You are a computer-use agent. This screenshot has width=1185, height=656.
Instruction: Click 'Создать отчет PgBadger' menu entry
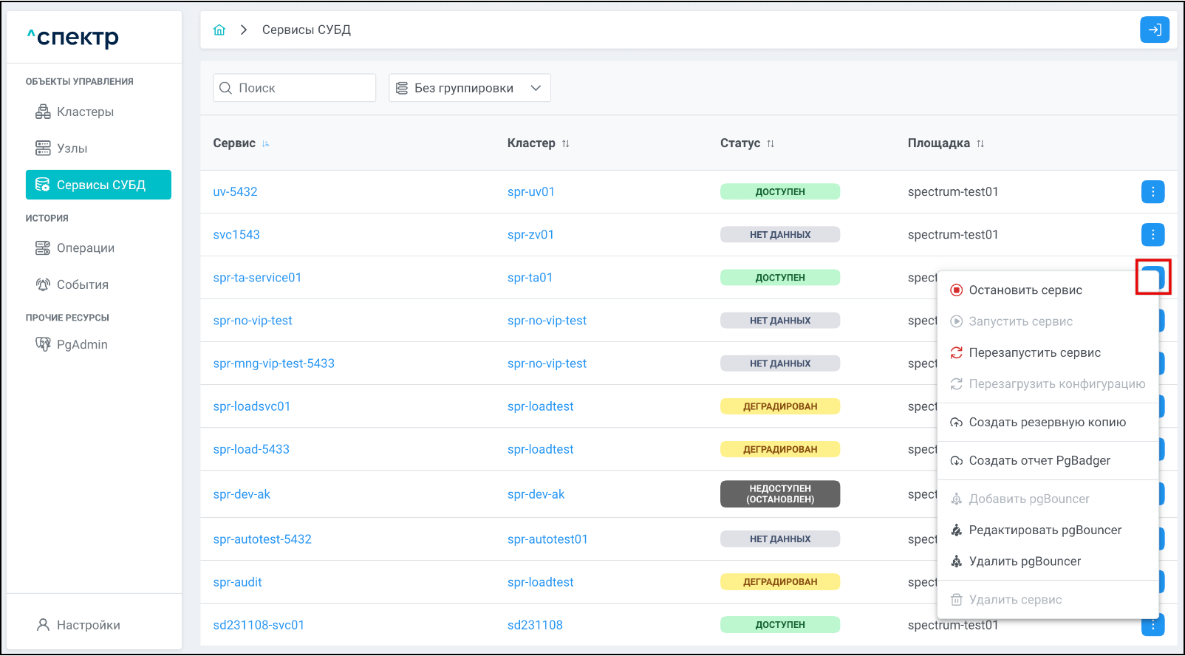tap(1039, 461)
